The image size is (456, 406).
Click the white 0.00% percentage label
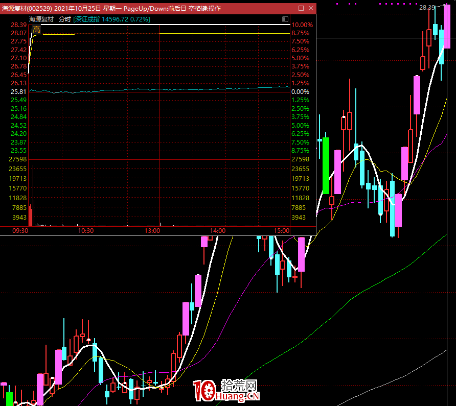click(300, 92)
